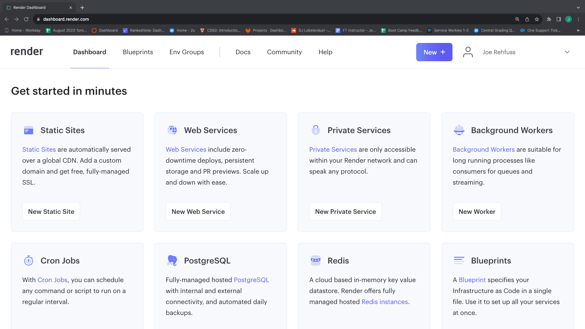Show more bookmarks with double chevron
The height and width of the screenshot is (329, 585).
pos(578,30)
